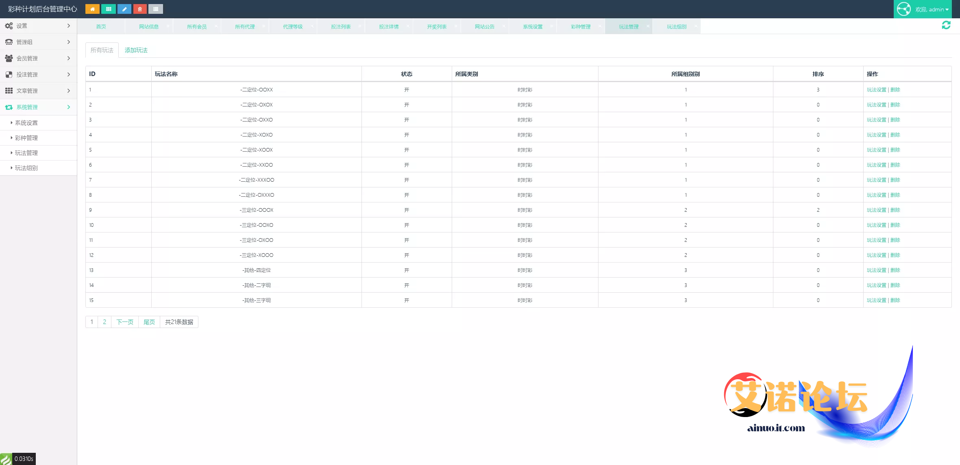The height and width of the screenshot is (465, 960).
Task: Click the 尾页 pagination button
Action: pyautogui.click(x=149, y=322)
